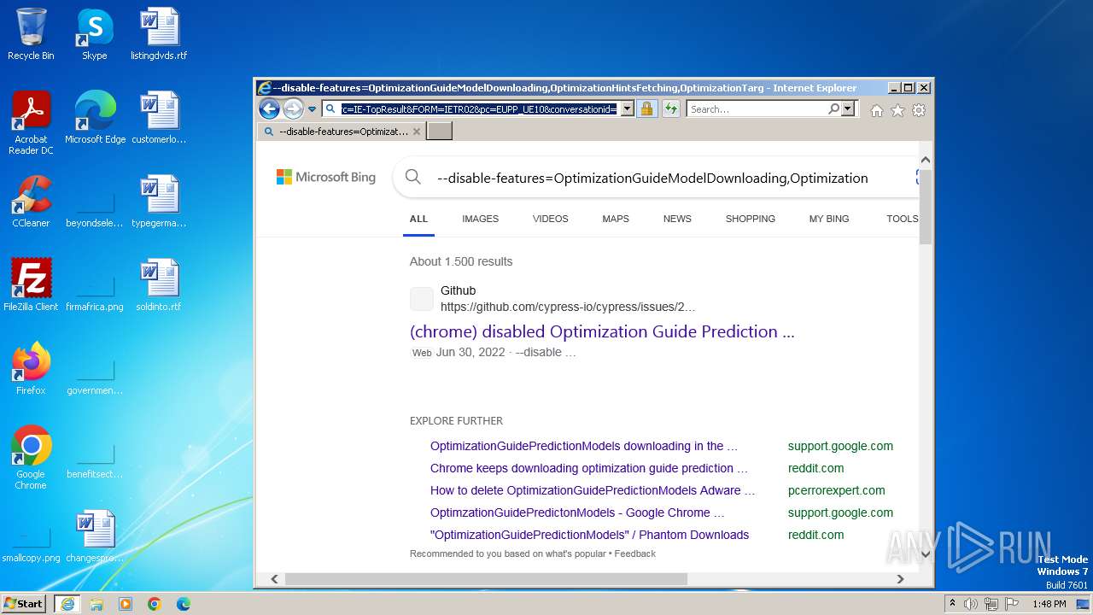Click the horizontal scrollbar left arrow
1093x615 pixels.
click(274, 579)
